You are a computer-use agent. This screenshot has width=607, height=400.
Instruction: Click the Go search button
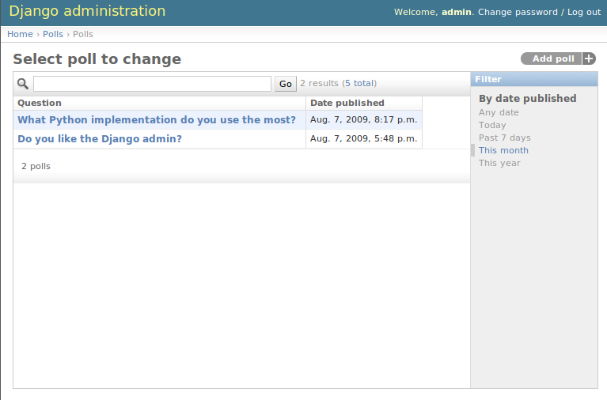pos(286,84)
